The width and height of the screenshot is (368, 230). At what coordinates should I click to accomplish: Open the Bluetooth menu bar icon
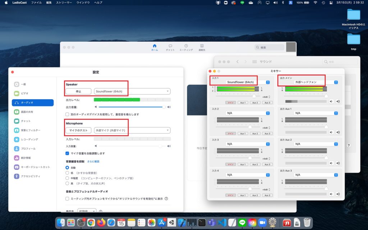click(283, 3)
